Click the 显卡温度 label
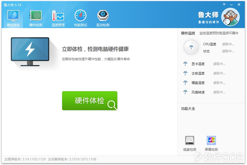 [x=198, y=64]
